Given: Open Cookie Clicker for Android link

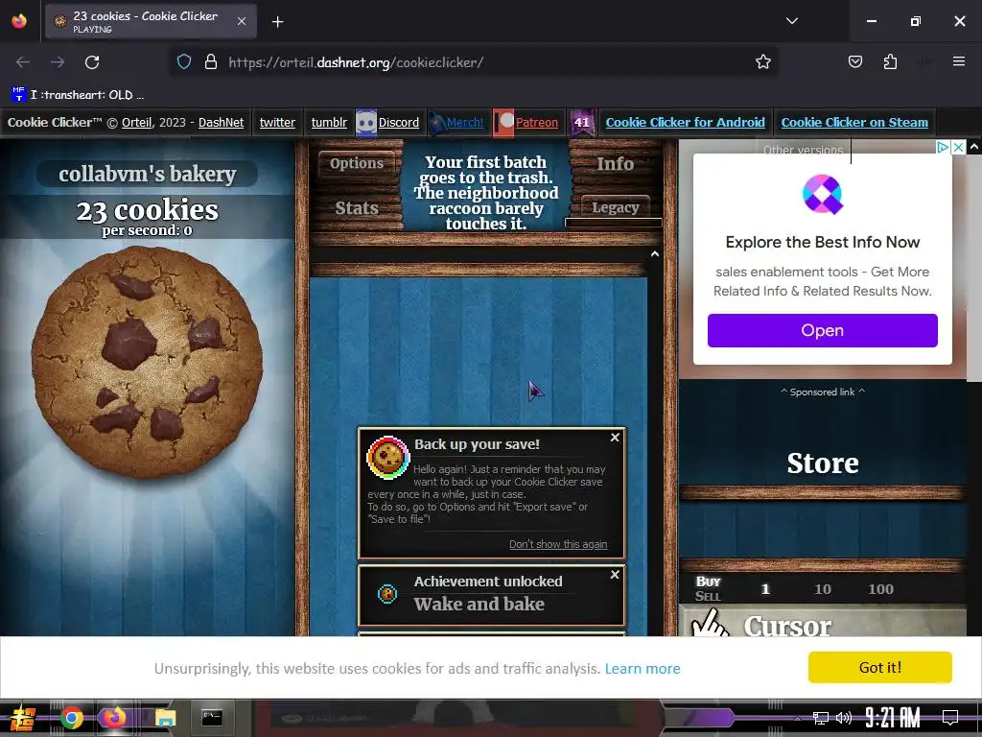Looking at the screenshot, I should pyautogui.click(x=685, y=122).
